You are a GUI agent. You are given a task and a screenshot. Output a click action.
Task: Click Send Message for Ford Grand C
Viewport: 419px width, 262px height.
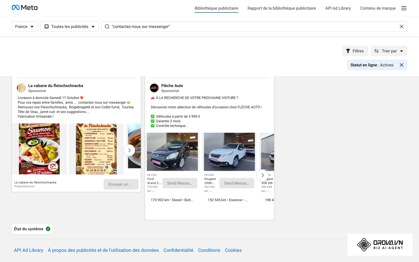[x=180, y=183]
